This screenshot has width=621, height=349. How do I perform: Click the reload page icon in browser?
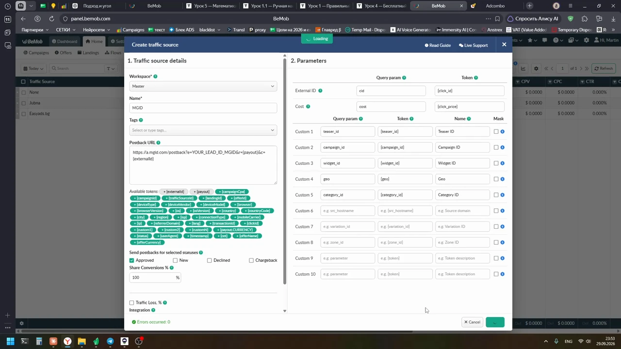(x=51, y=18)
